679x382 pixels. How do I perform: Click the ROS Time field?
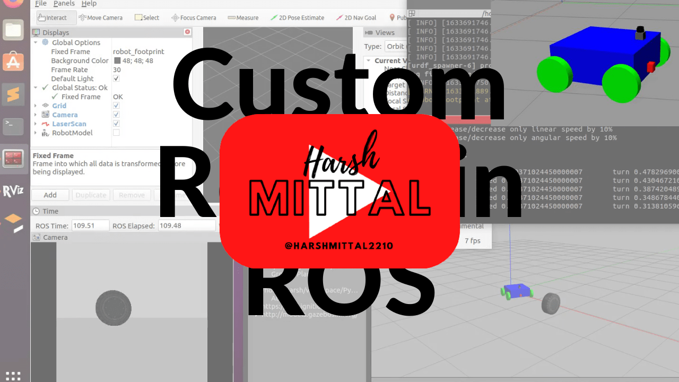[90, 225]
